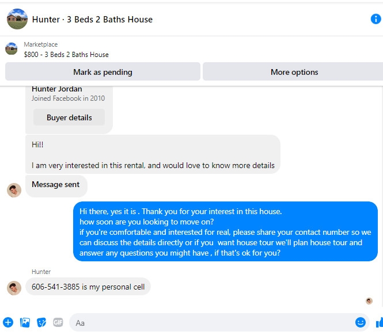Screen dimensions: 383x335
Task: Select the phone number message bubble
Action: tap(88, 287)
